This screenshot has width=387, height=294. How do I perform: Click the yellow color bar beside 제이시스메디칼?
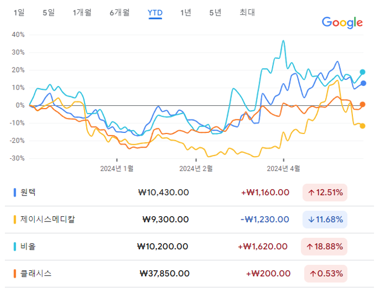pos(15,219)
